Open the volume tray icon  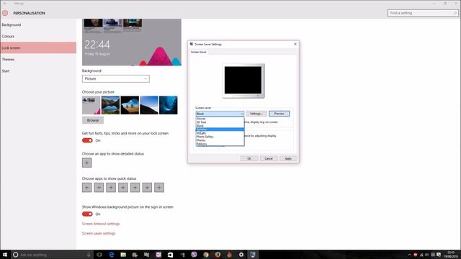[x=427, y=255]
